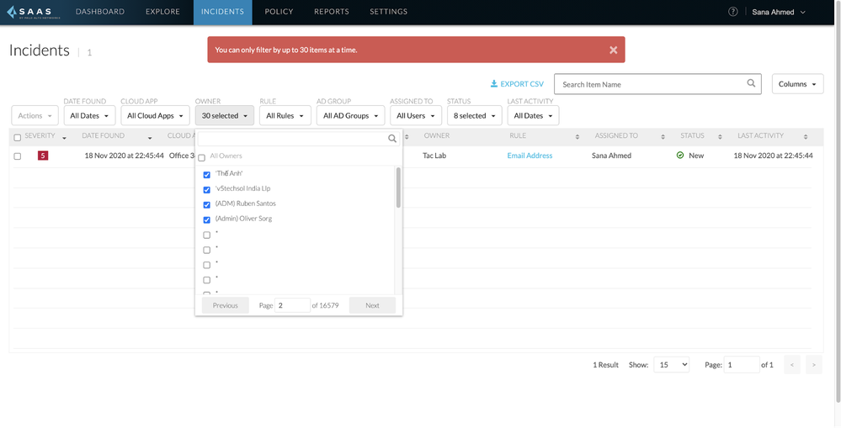This screenshot has width=841, height=428.
Task: Open the All Cloud Apps filter dropdown
Action: [155, 116]
